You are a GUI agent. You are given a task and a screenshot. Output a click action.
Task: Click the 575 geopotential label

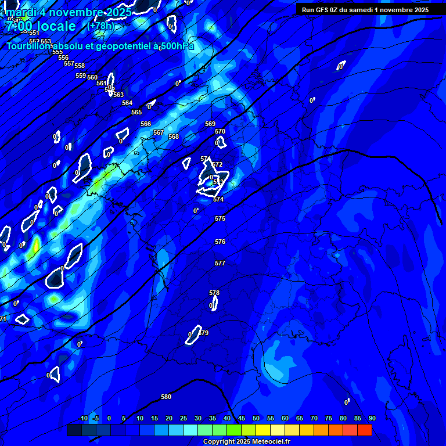coord(220,219)
